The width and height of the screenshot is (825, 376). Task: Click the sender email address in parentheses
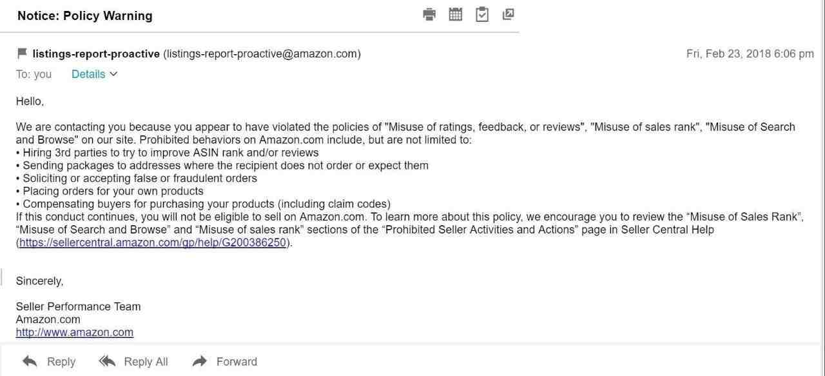262,54
